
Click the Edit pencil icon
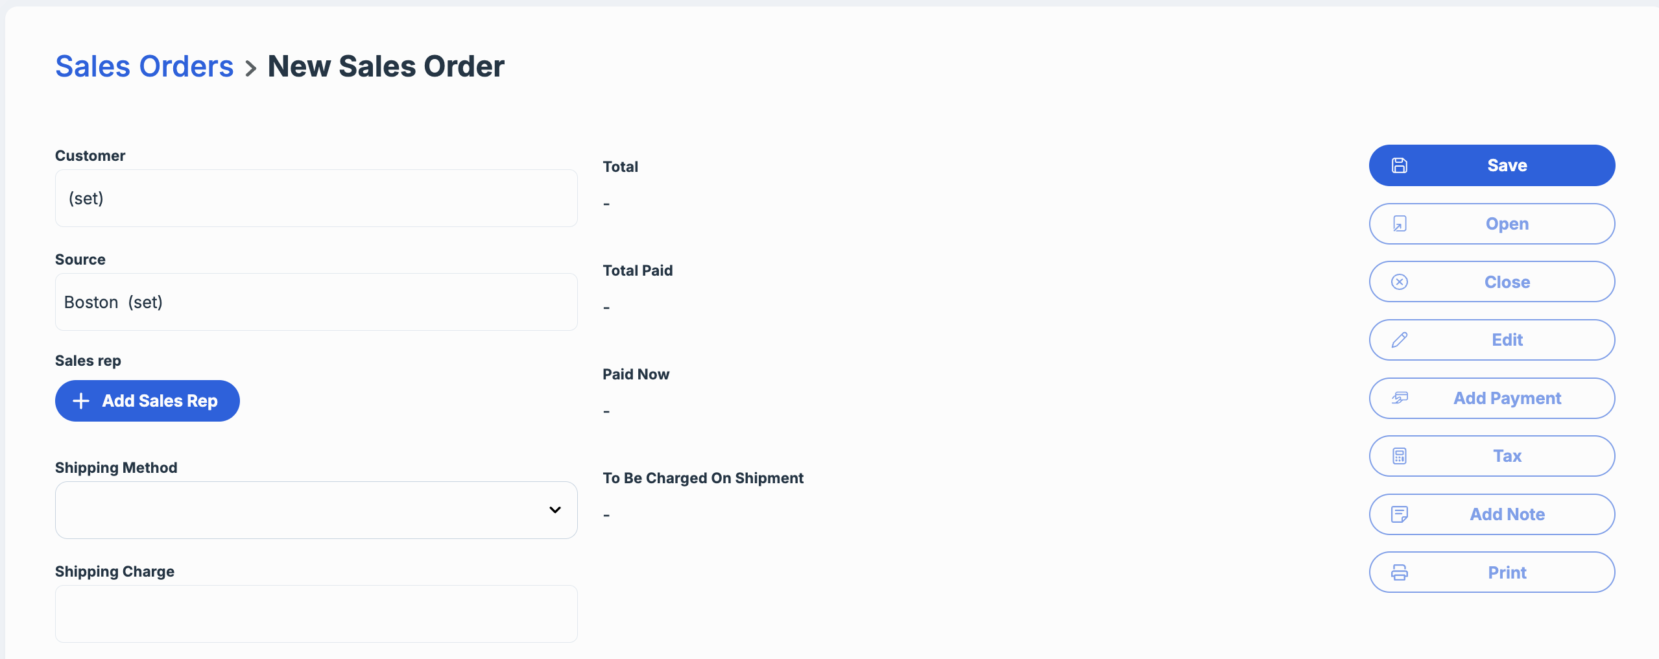[1400, 340]
